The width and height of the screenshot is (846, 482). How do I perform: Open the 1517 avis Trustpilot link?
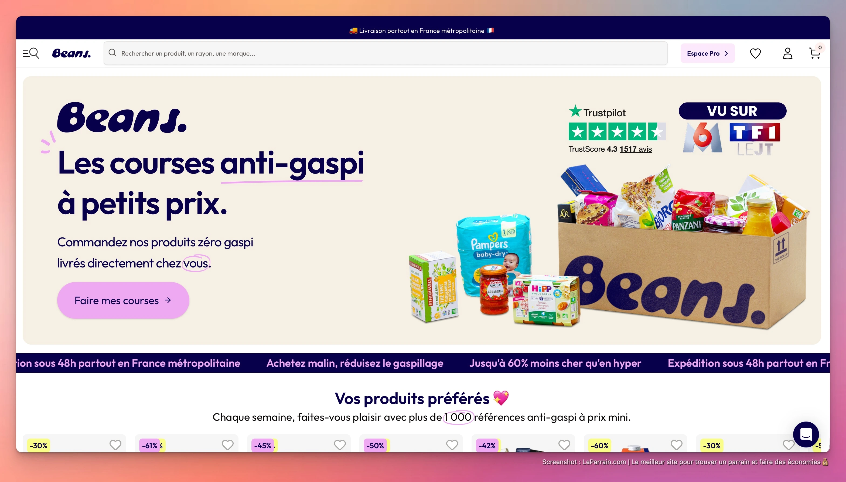click(x=636, y=149)
